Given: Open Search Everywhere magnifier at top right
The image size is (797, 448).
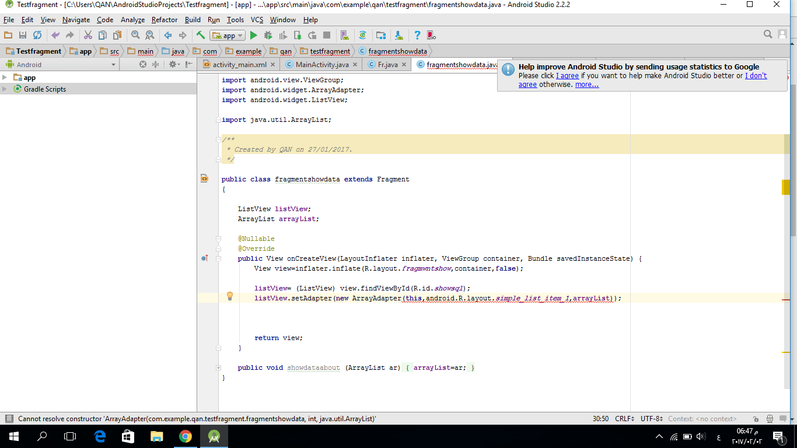Looking at the screenshot, I should (x=767, y=33).
